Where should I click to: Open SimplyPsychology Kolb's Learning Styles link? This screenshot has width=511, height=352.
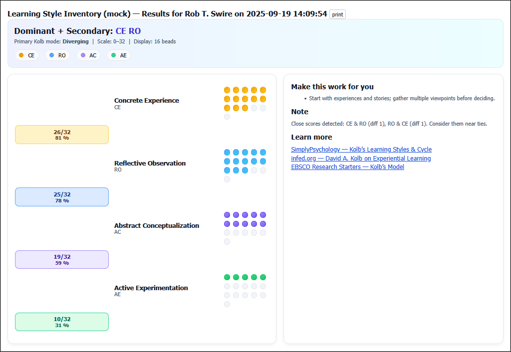tap(361, 150)
